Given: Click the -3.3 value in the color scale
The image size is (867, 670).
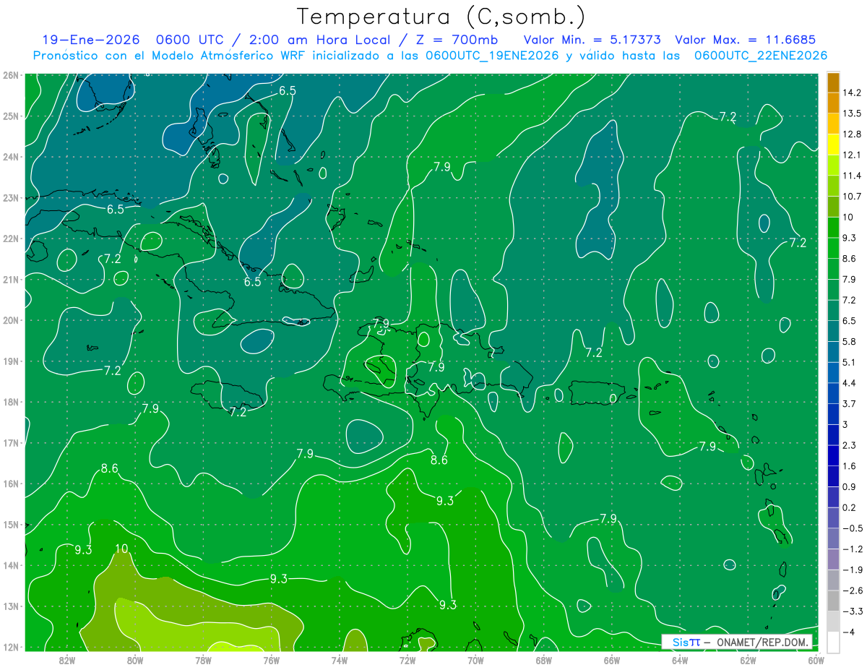Looking at the screenshot, I should click(852, 611).
